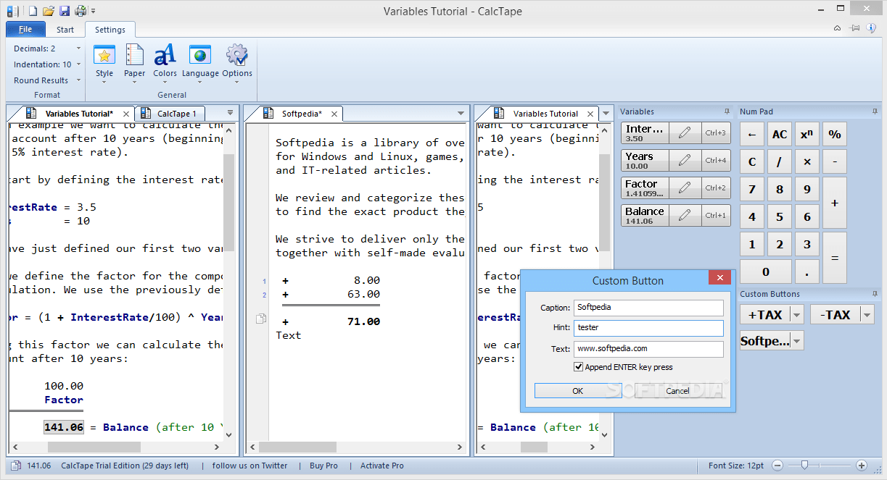Open the quick access toolbar customize dropdown
Screen dimensions: 887x480
coord(94,11)
